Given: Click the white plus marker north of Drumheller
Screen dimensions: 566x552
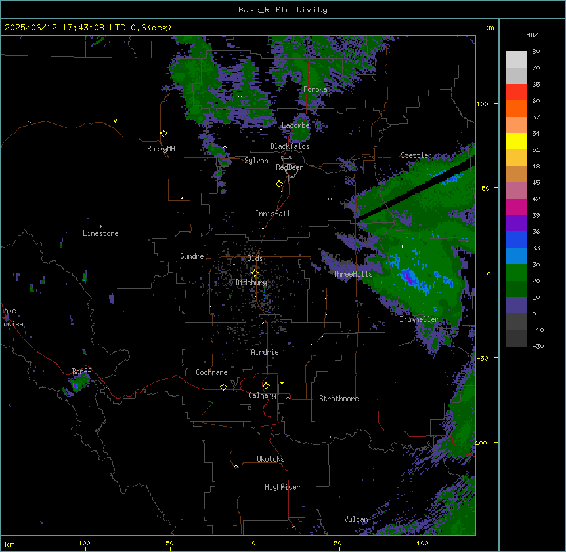Looking at the screenshot, I should (x=402, y=246).
